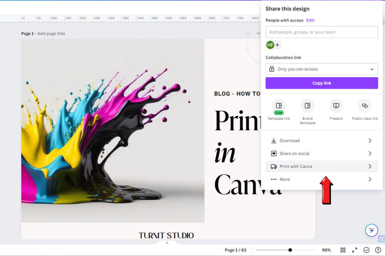Open help via the question mark icon
The height and width of the screenshot is (256, 385).
point(378,250)
